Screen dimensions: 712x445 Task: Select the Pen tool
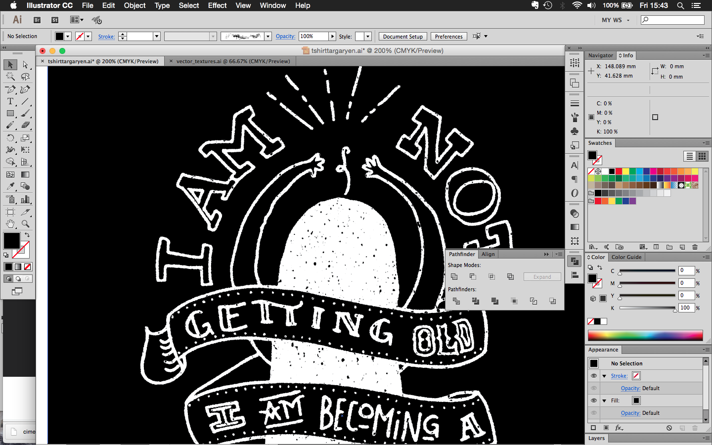[10, 89]
